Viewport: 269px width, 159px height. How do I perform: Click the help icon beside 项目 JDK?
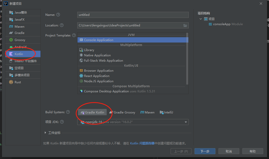62,122
